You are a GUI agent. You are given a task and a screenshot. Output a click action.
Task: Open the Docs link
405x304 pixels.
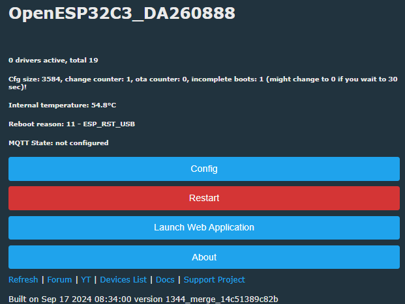click(165, 279)
